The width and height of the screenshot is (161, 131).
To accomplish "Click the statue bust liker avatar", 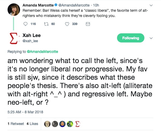I will pos(47,123).
